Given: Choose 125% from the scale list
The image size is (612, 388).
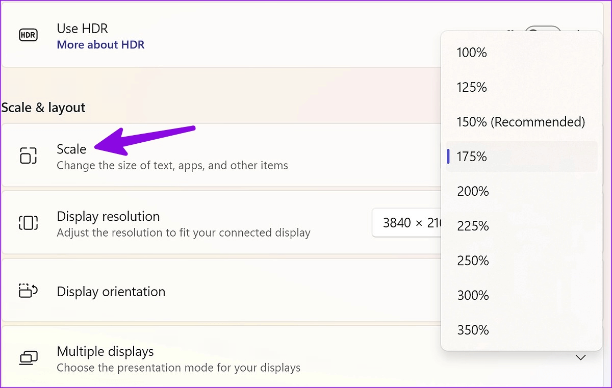Looking at the screenshot, I should point(472,87).
